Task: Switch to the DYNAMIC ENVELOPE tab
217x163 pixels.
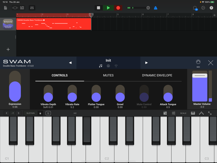Action: click(157, 75)
